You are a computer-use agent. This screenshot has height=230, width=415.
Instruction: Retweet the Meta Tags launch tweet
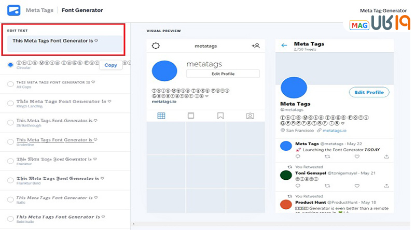(x=327, y=156)
